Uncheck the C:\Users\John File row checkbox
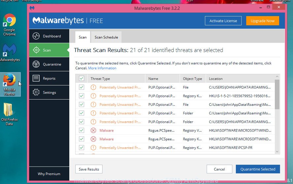Viewport: 293px width, 184px height. pos(81,104)
